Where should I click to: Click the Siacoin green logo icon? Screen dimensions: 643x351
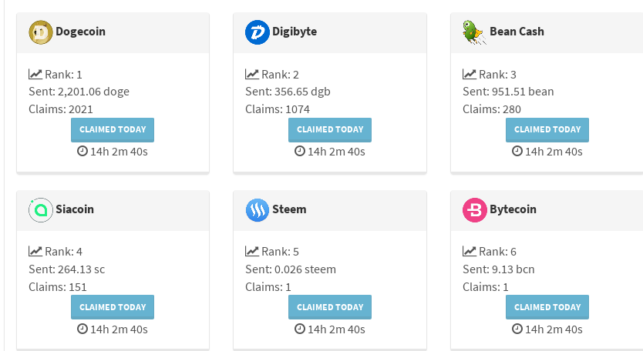pos(41,210)
